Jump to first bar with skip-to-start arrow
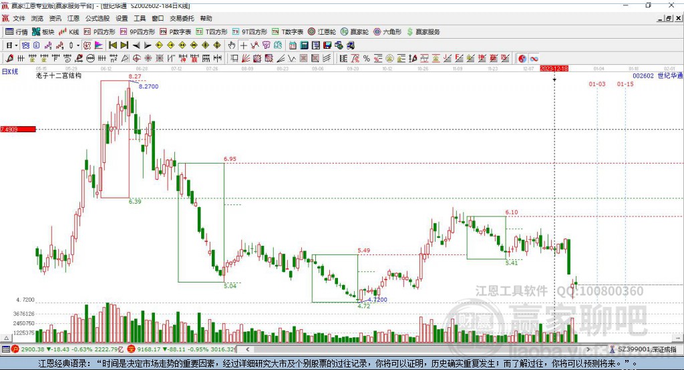 (x=112, y=45)
